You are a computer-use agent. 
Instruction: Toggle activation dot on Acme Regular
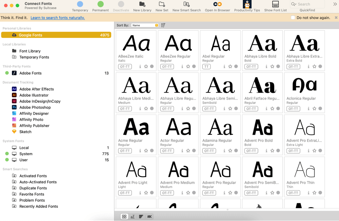coord(152,151)
